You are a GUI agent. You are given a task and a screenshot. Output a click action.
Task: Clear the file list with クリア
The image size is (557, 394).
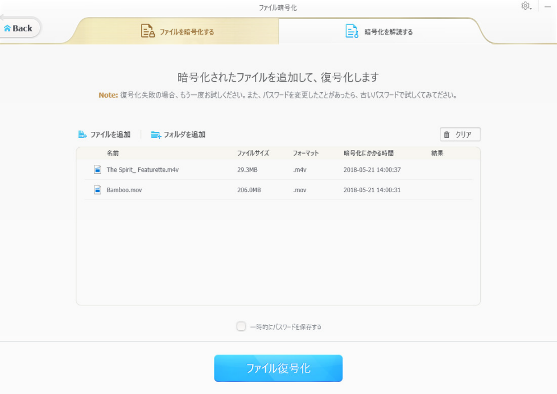460,135
